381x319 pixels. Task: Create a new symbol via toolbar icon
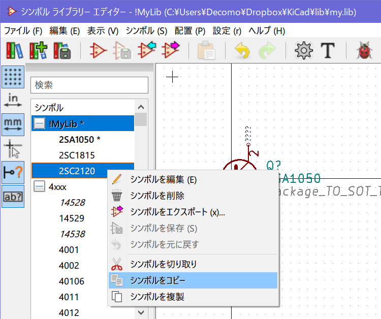[97, 50]
